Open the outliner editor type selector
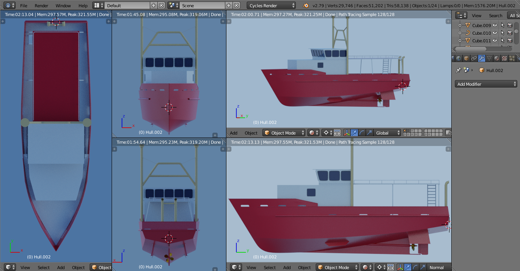 461,15
